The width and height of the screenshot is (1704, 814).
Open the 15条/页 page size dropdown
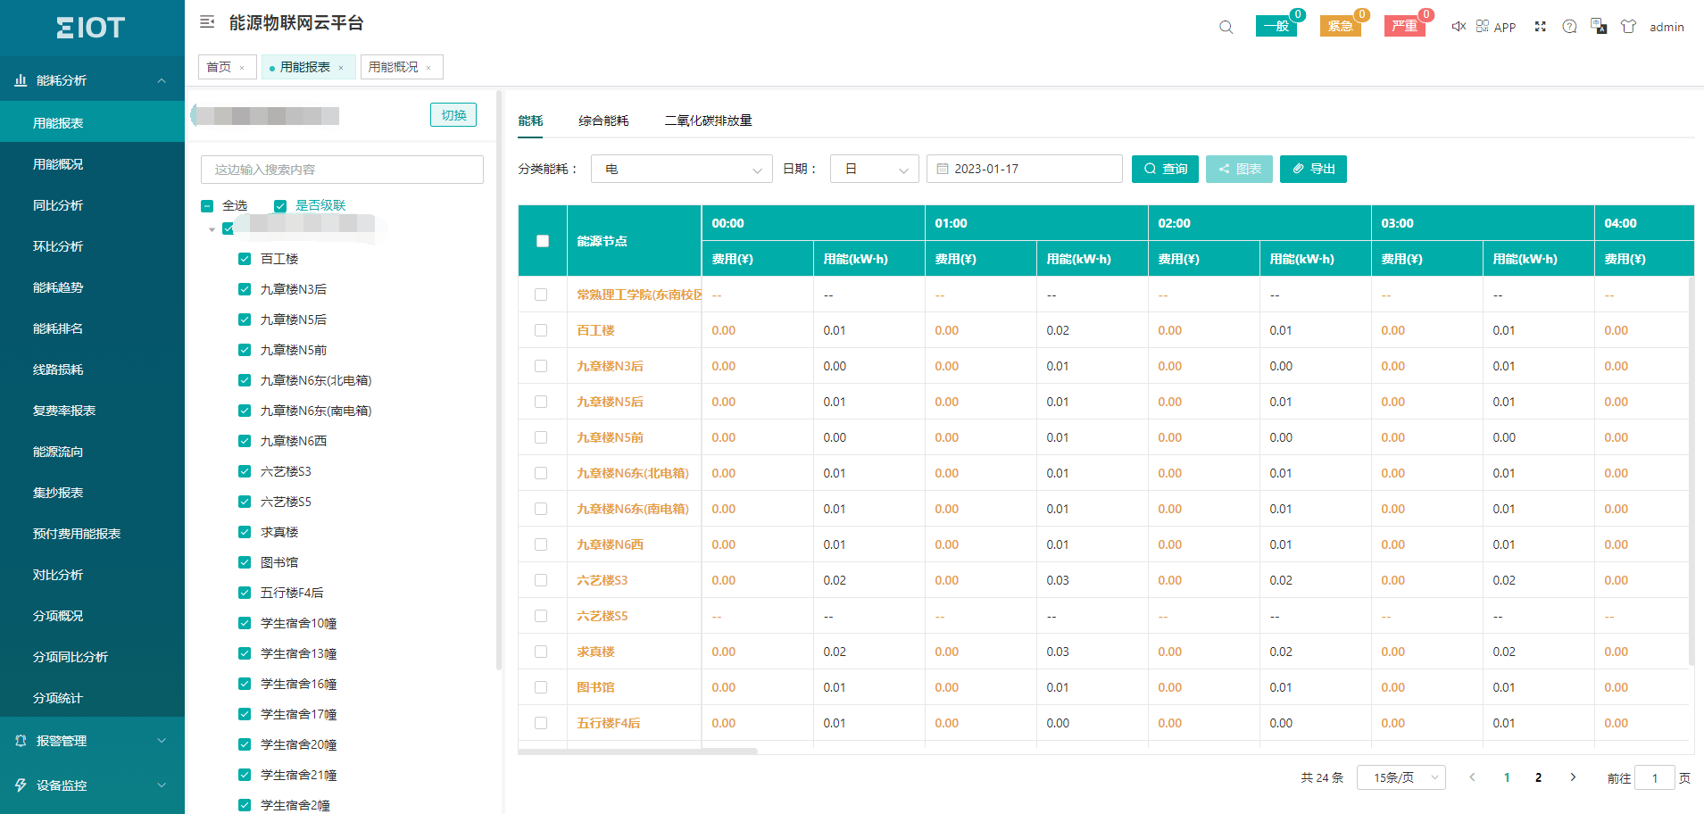(1401, 777)
